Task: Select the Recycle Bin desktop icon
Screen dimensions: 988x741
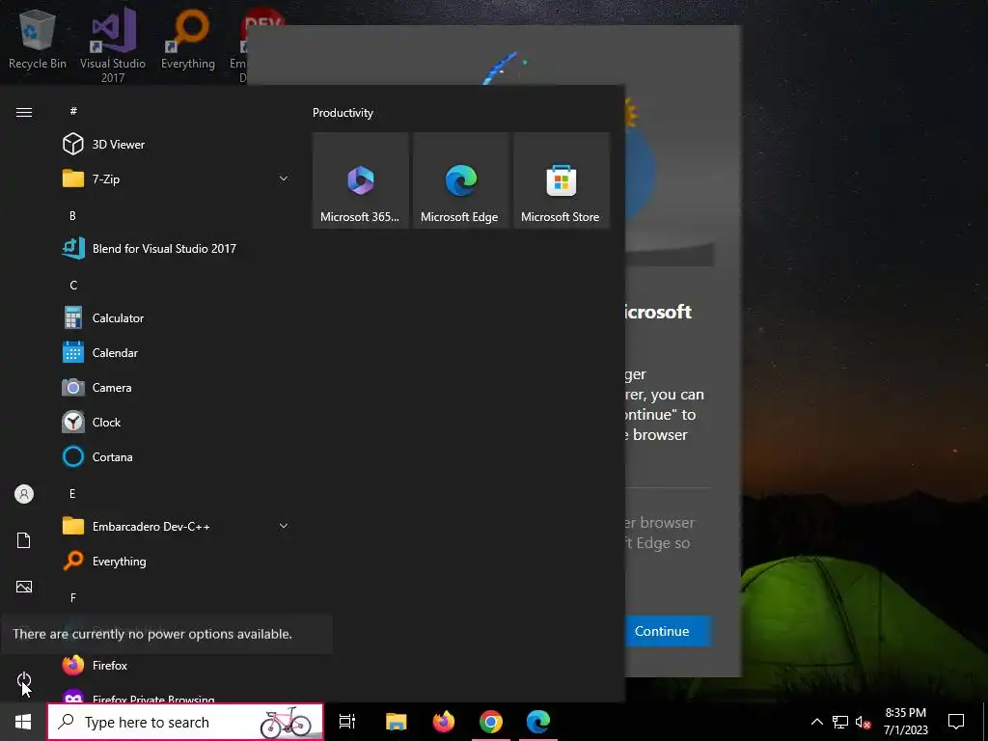Action: coord(38,39)
